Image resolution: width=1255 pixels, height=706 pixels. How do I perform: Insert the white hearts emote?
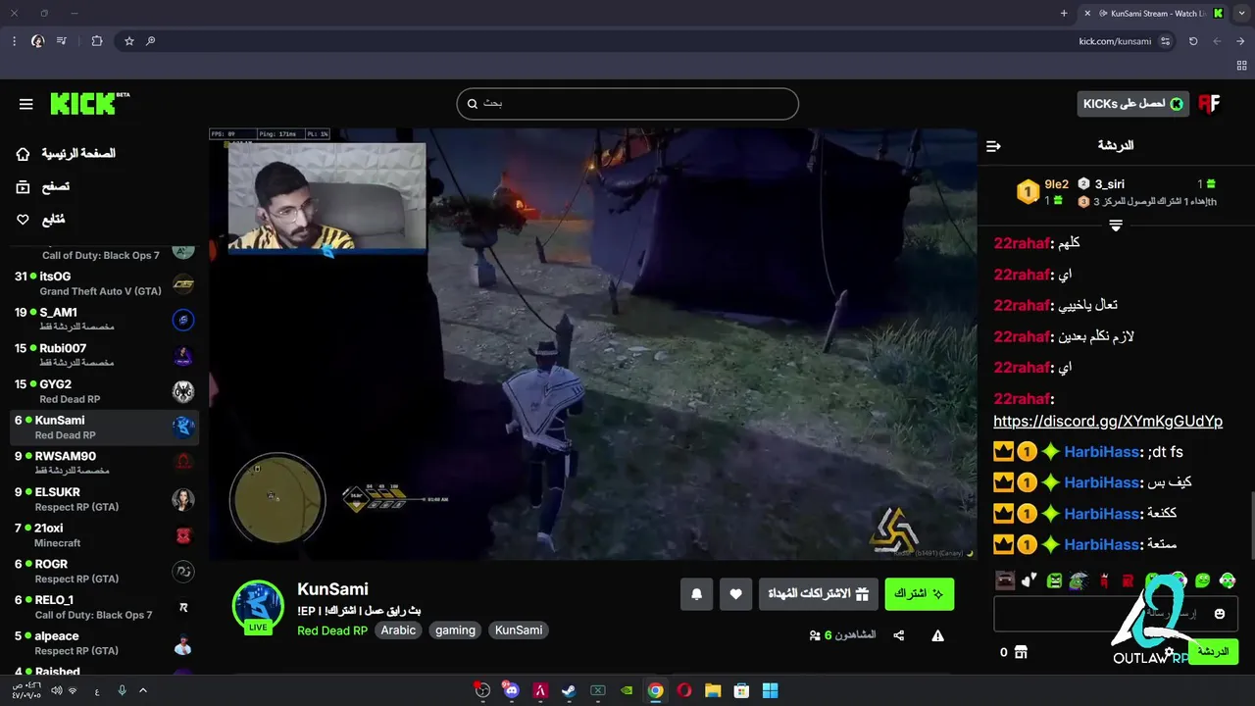pyautogui.click(x=1029, y=580)
